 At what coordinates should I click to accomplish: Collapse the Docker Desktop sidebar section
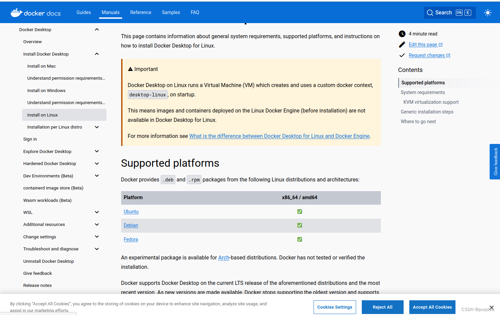[97, 29]
